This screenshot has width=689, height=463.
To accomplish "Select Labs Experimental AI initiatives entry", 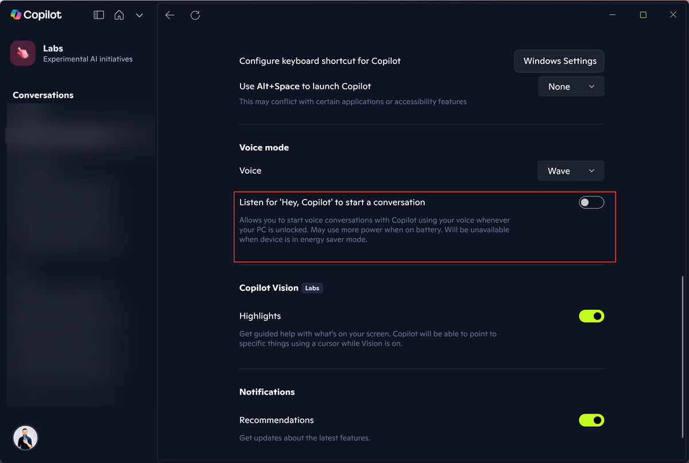I will [x=87, y=53].
